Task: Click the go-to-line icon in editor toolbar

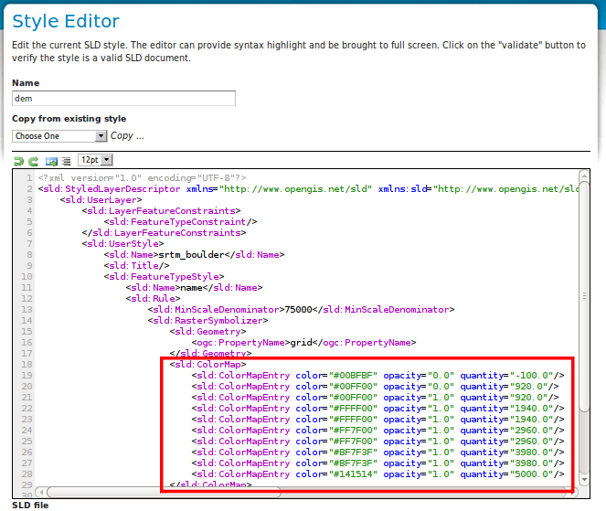Action: point(51,161)
